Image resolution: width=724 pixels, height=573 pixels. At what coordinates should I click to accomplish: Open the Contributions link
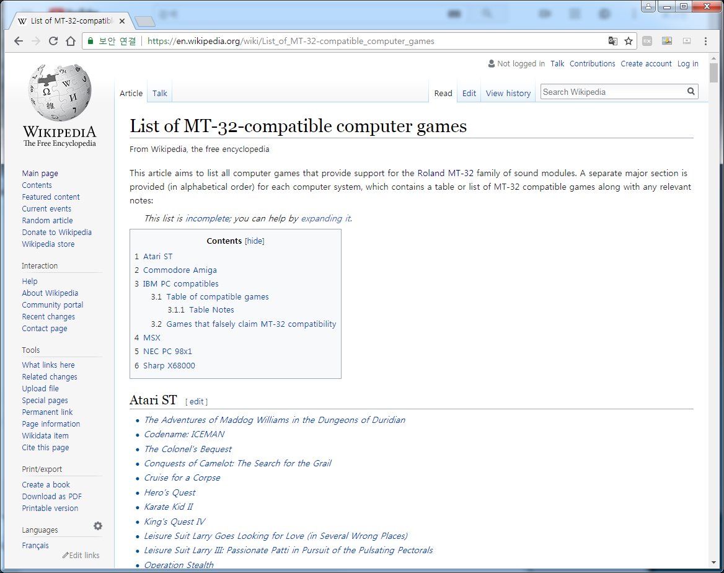click(x=592, y=64)
